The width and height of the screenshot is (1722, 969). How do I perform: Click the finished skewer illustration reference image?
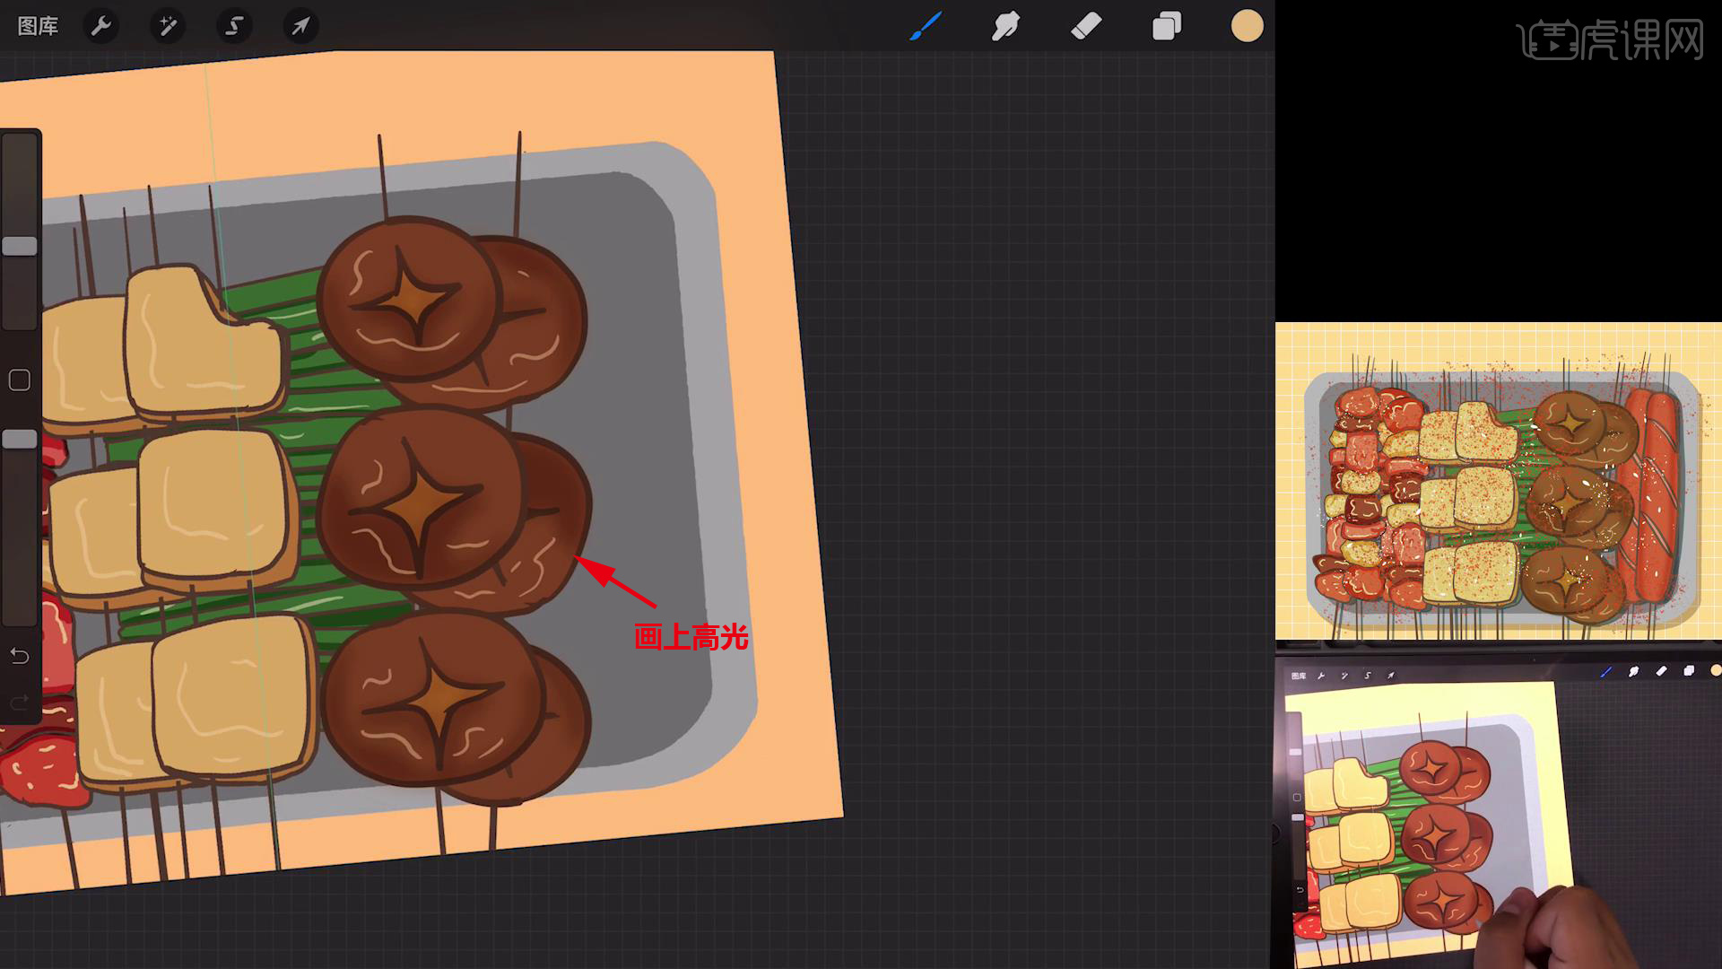click(1498, 482)
